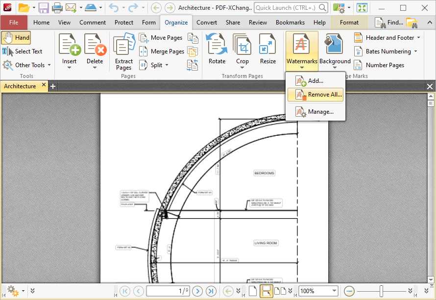Viewport: 436px width, 300px height.
Task: Activate the Hand tool toggle
Action: 16,38
